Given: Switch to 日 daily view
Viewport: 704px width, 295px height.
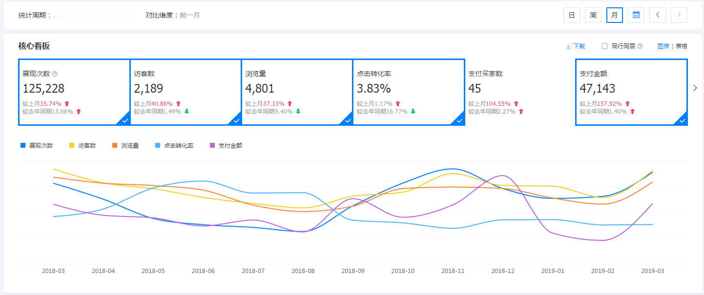Looking at the screenshot, I should 571,15.
